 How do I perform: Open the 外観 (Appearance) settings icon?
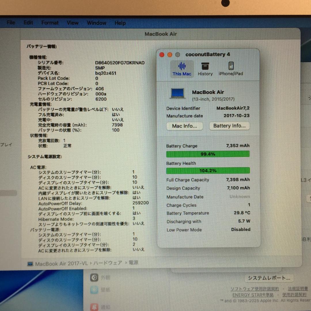[94, 277]
